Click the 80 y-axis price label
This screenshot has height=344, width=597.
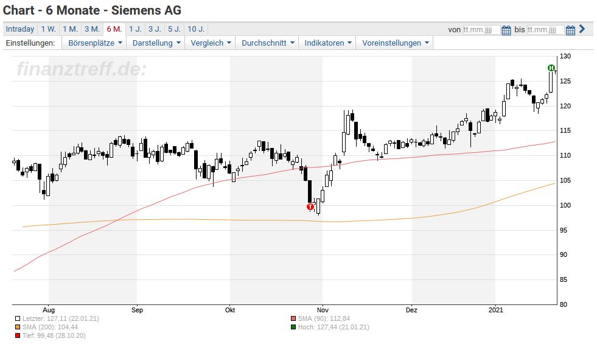pos(564,304)
